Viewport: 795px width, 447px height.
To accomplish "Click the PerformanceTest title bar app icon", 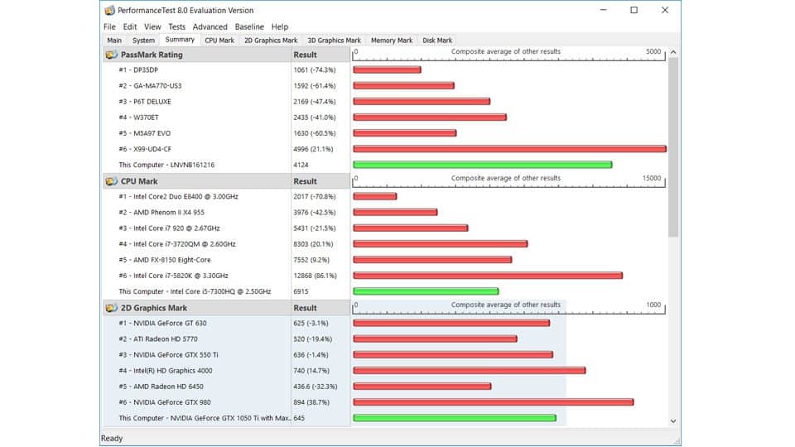I will pyautogui.click(x=109, y=10).
